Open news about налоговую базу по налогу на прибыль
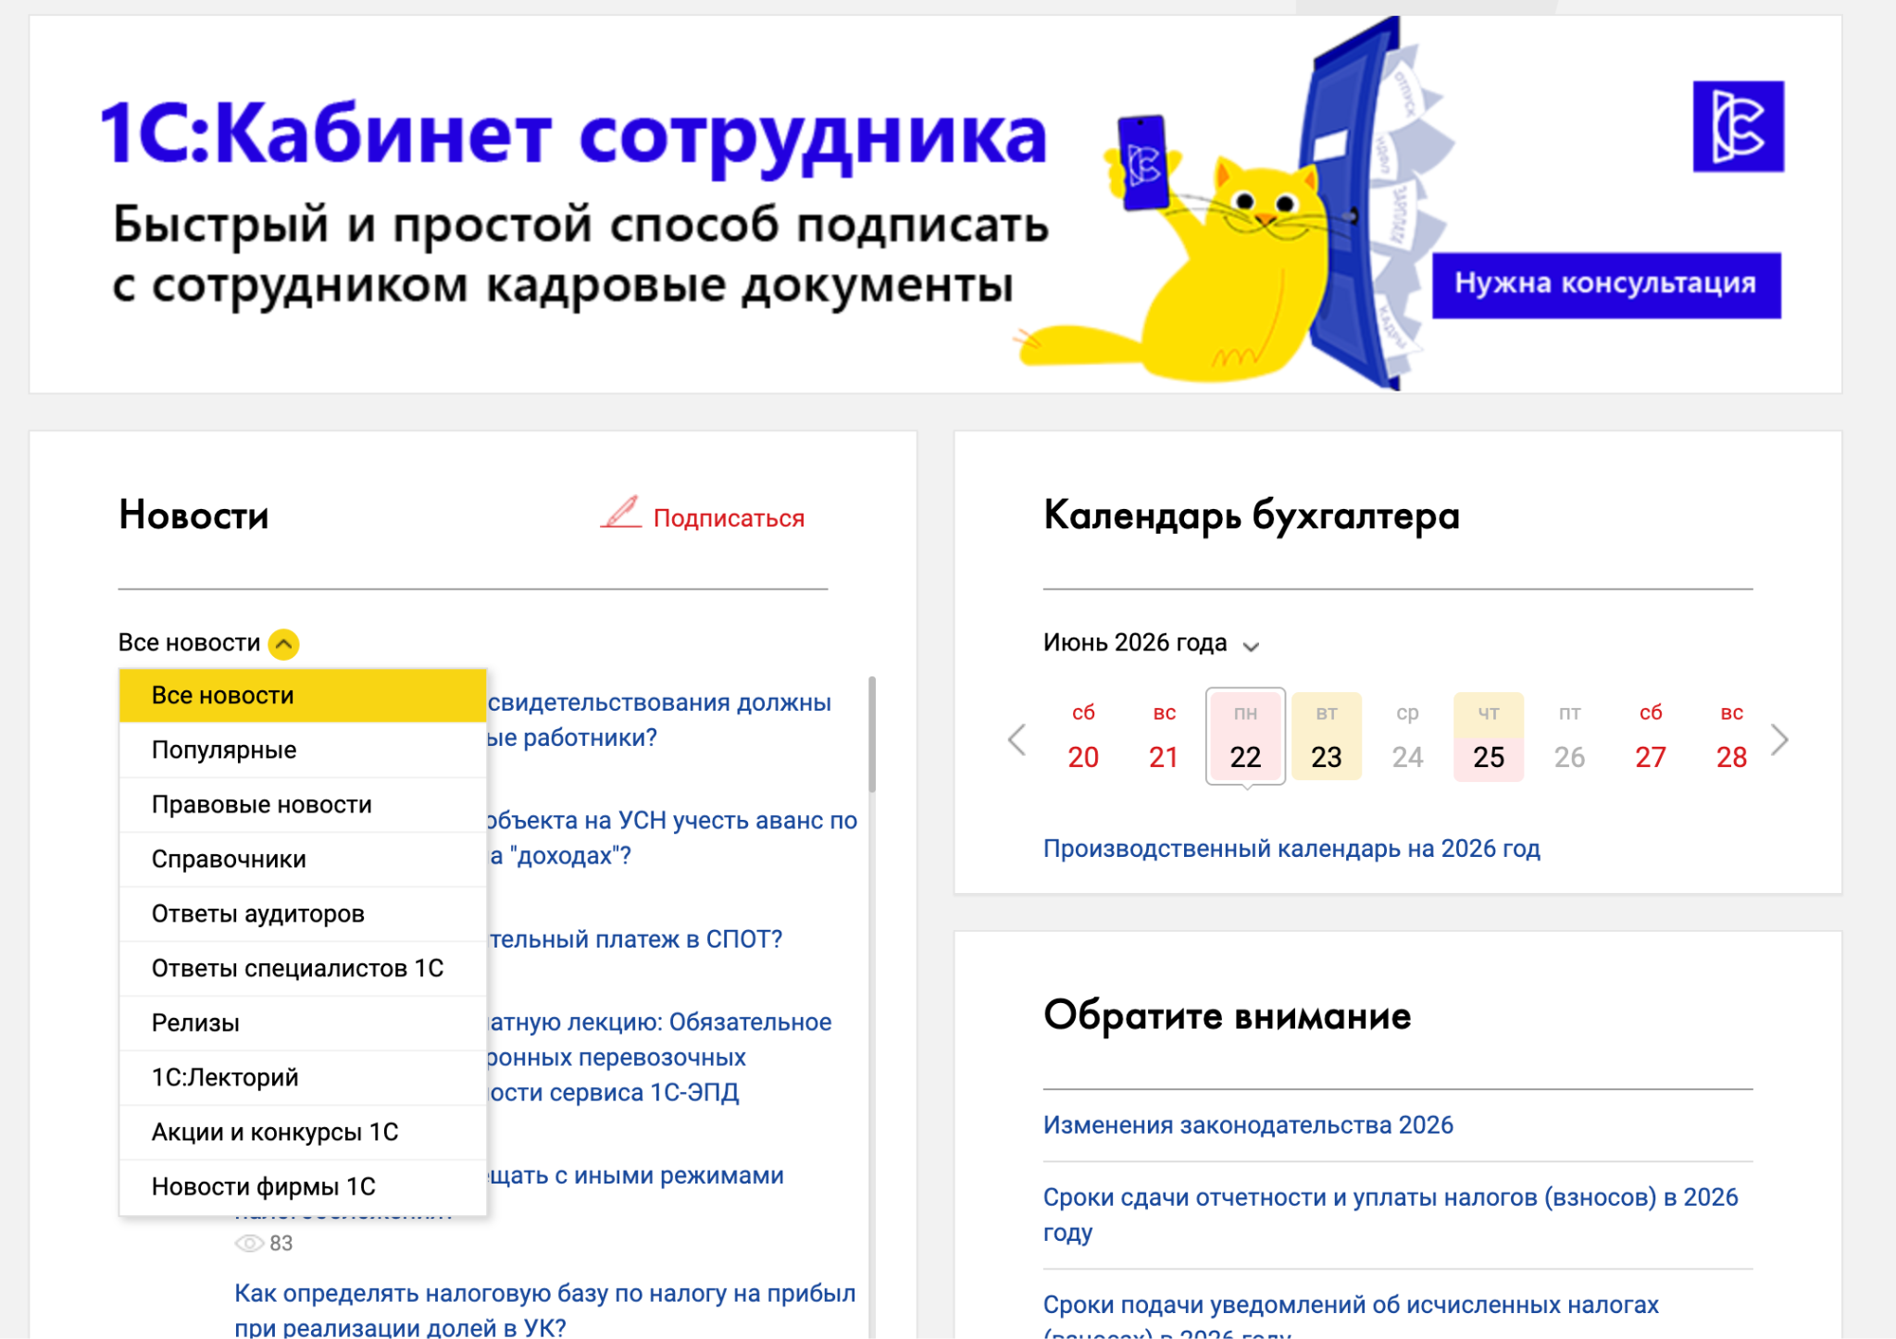The width and height of the screenshot is (1896, 1339). [544, 1310]
